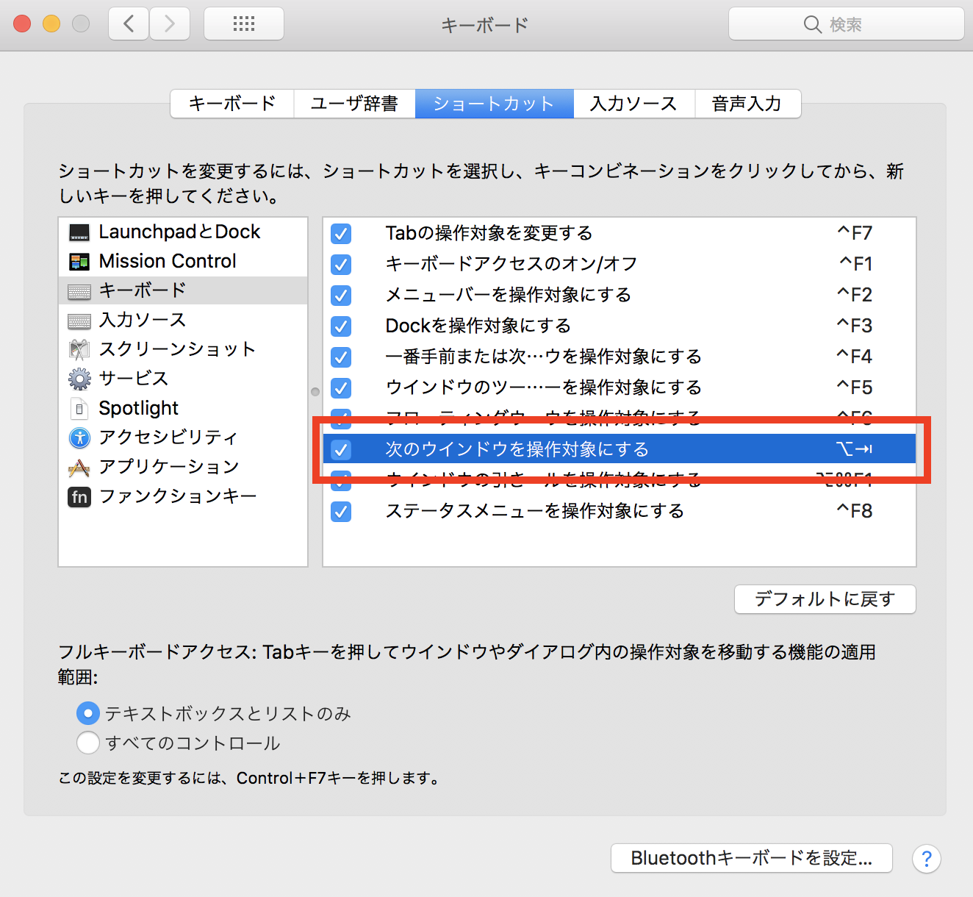The height and width of the screenshot is (897, 973).
Task: Select the アプリケーション icon
Action: (x=79, y=467)
